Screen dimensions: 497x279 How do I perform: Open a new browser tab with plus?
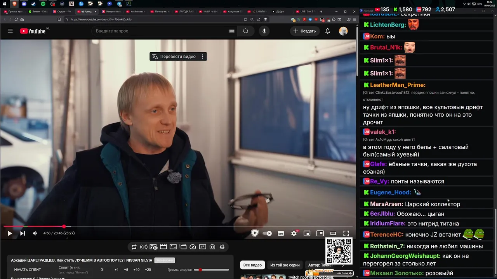pyautogui.click(x=321, y=12)
